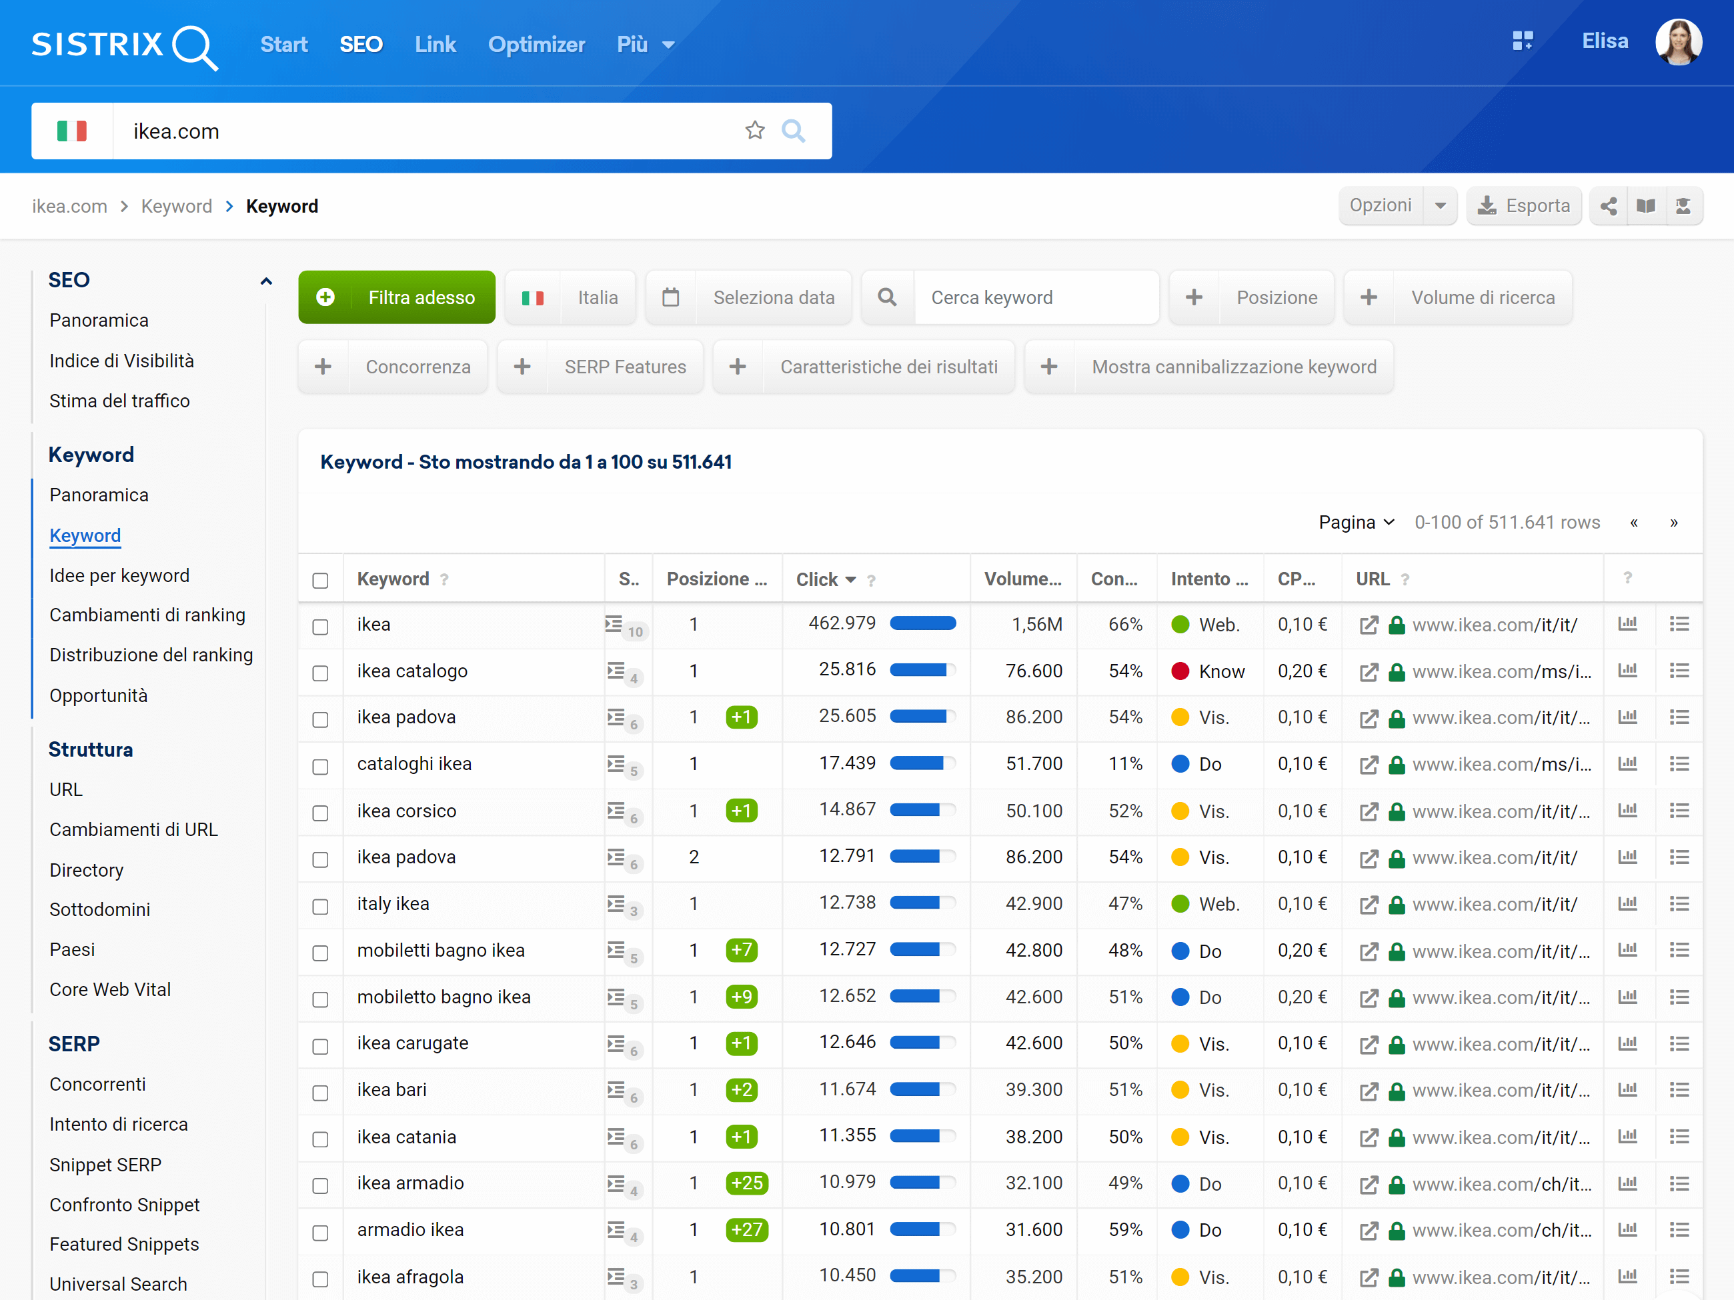
Task: Click help question mark next to Keyword header
Action: [x=444, y=580]
